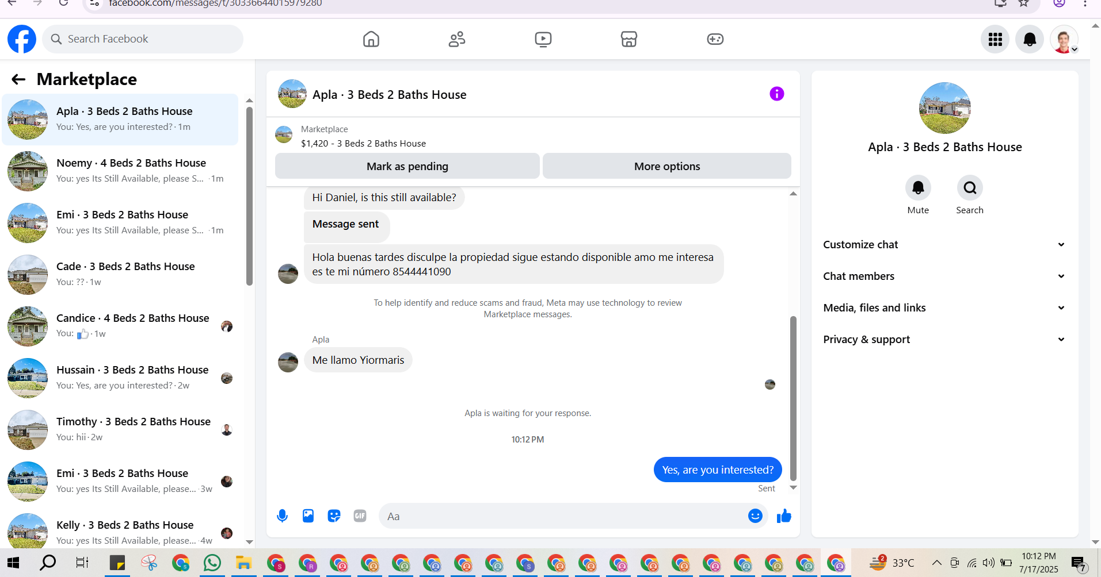
Task: Open the Marketplace storefront icon
Action: pyautogui.click(x=629, y=39)
